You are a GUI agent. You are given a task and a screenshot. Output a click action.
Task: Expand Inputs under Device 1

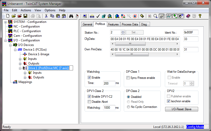pos(20,59)
